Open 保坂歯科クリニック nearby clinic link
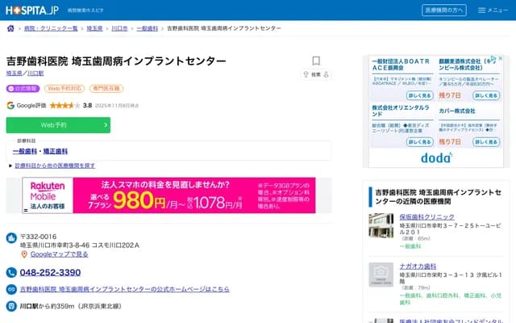Viewport: 516px width, 323px height. [x=427, y=217]
